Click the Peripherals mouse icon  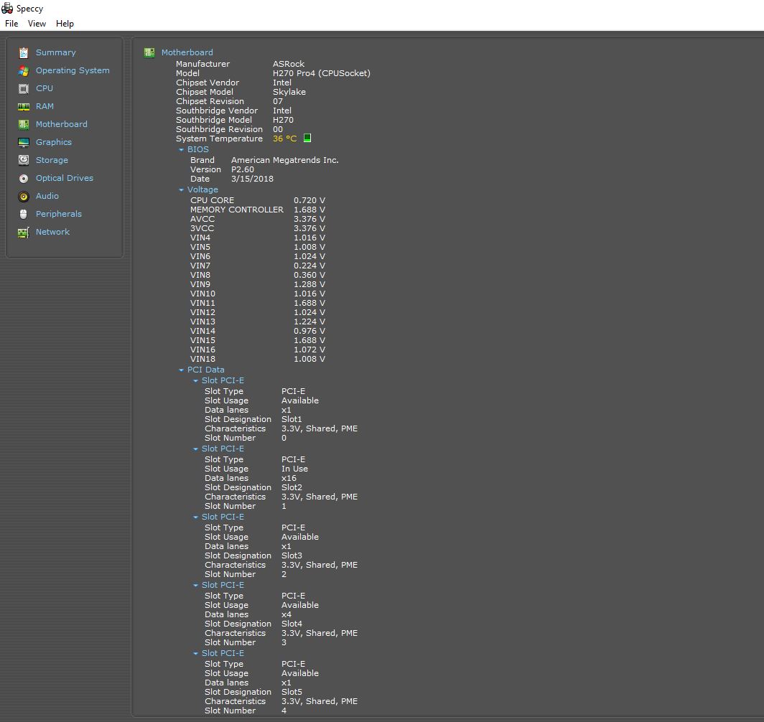pyautogui.click(x=24, y=214)
